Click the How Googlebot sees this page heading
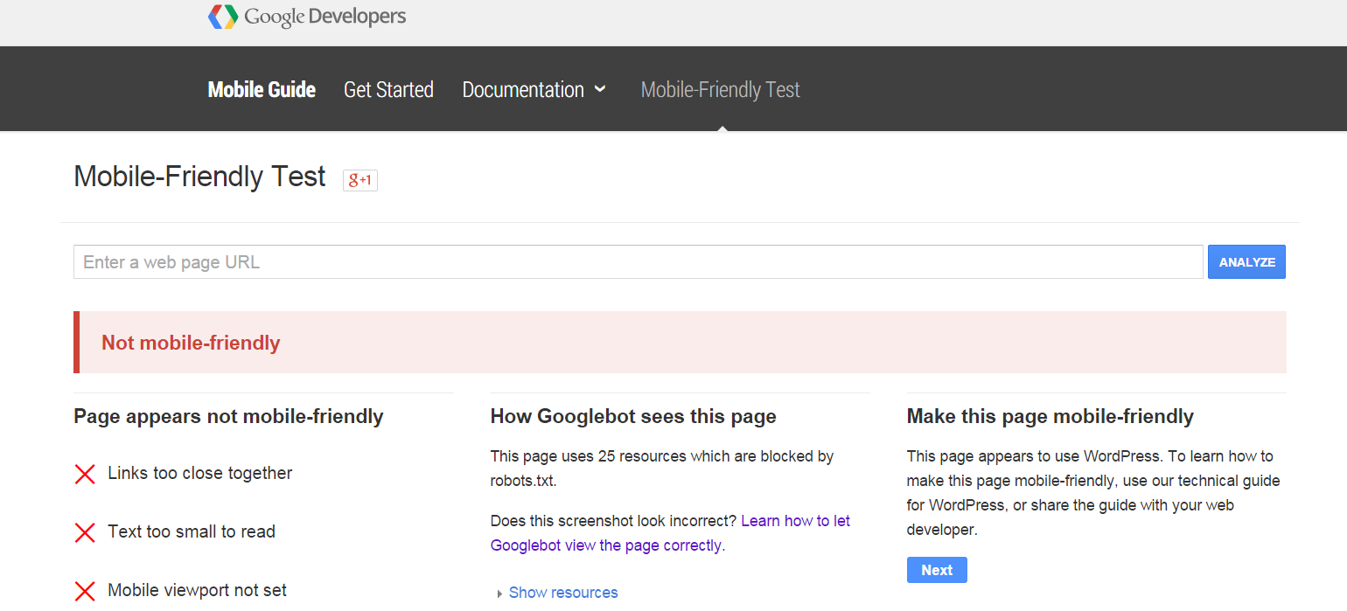 point(633,416)
